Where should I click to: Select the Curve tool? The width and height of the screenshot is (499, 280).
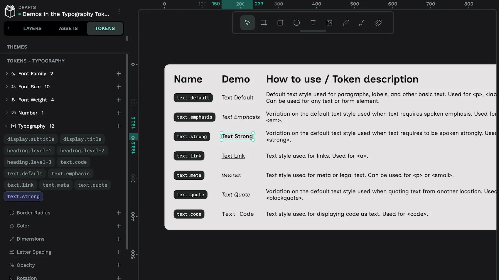point(362,23)
